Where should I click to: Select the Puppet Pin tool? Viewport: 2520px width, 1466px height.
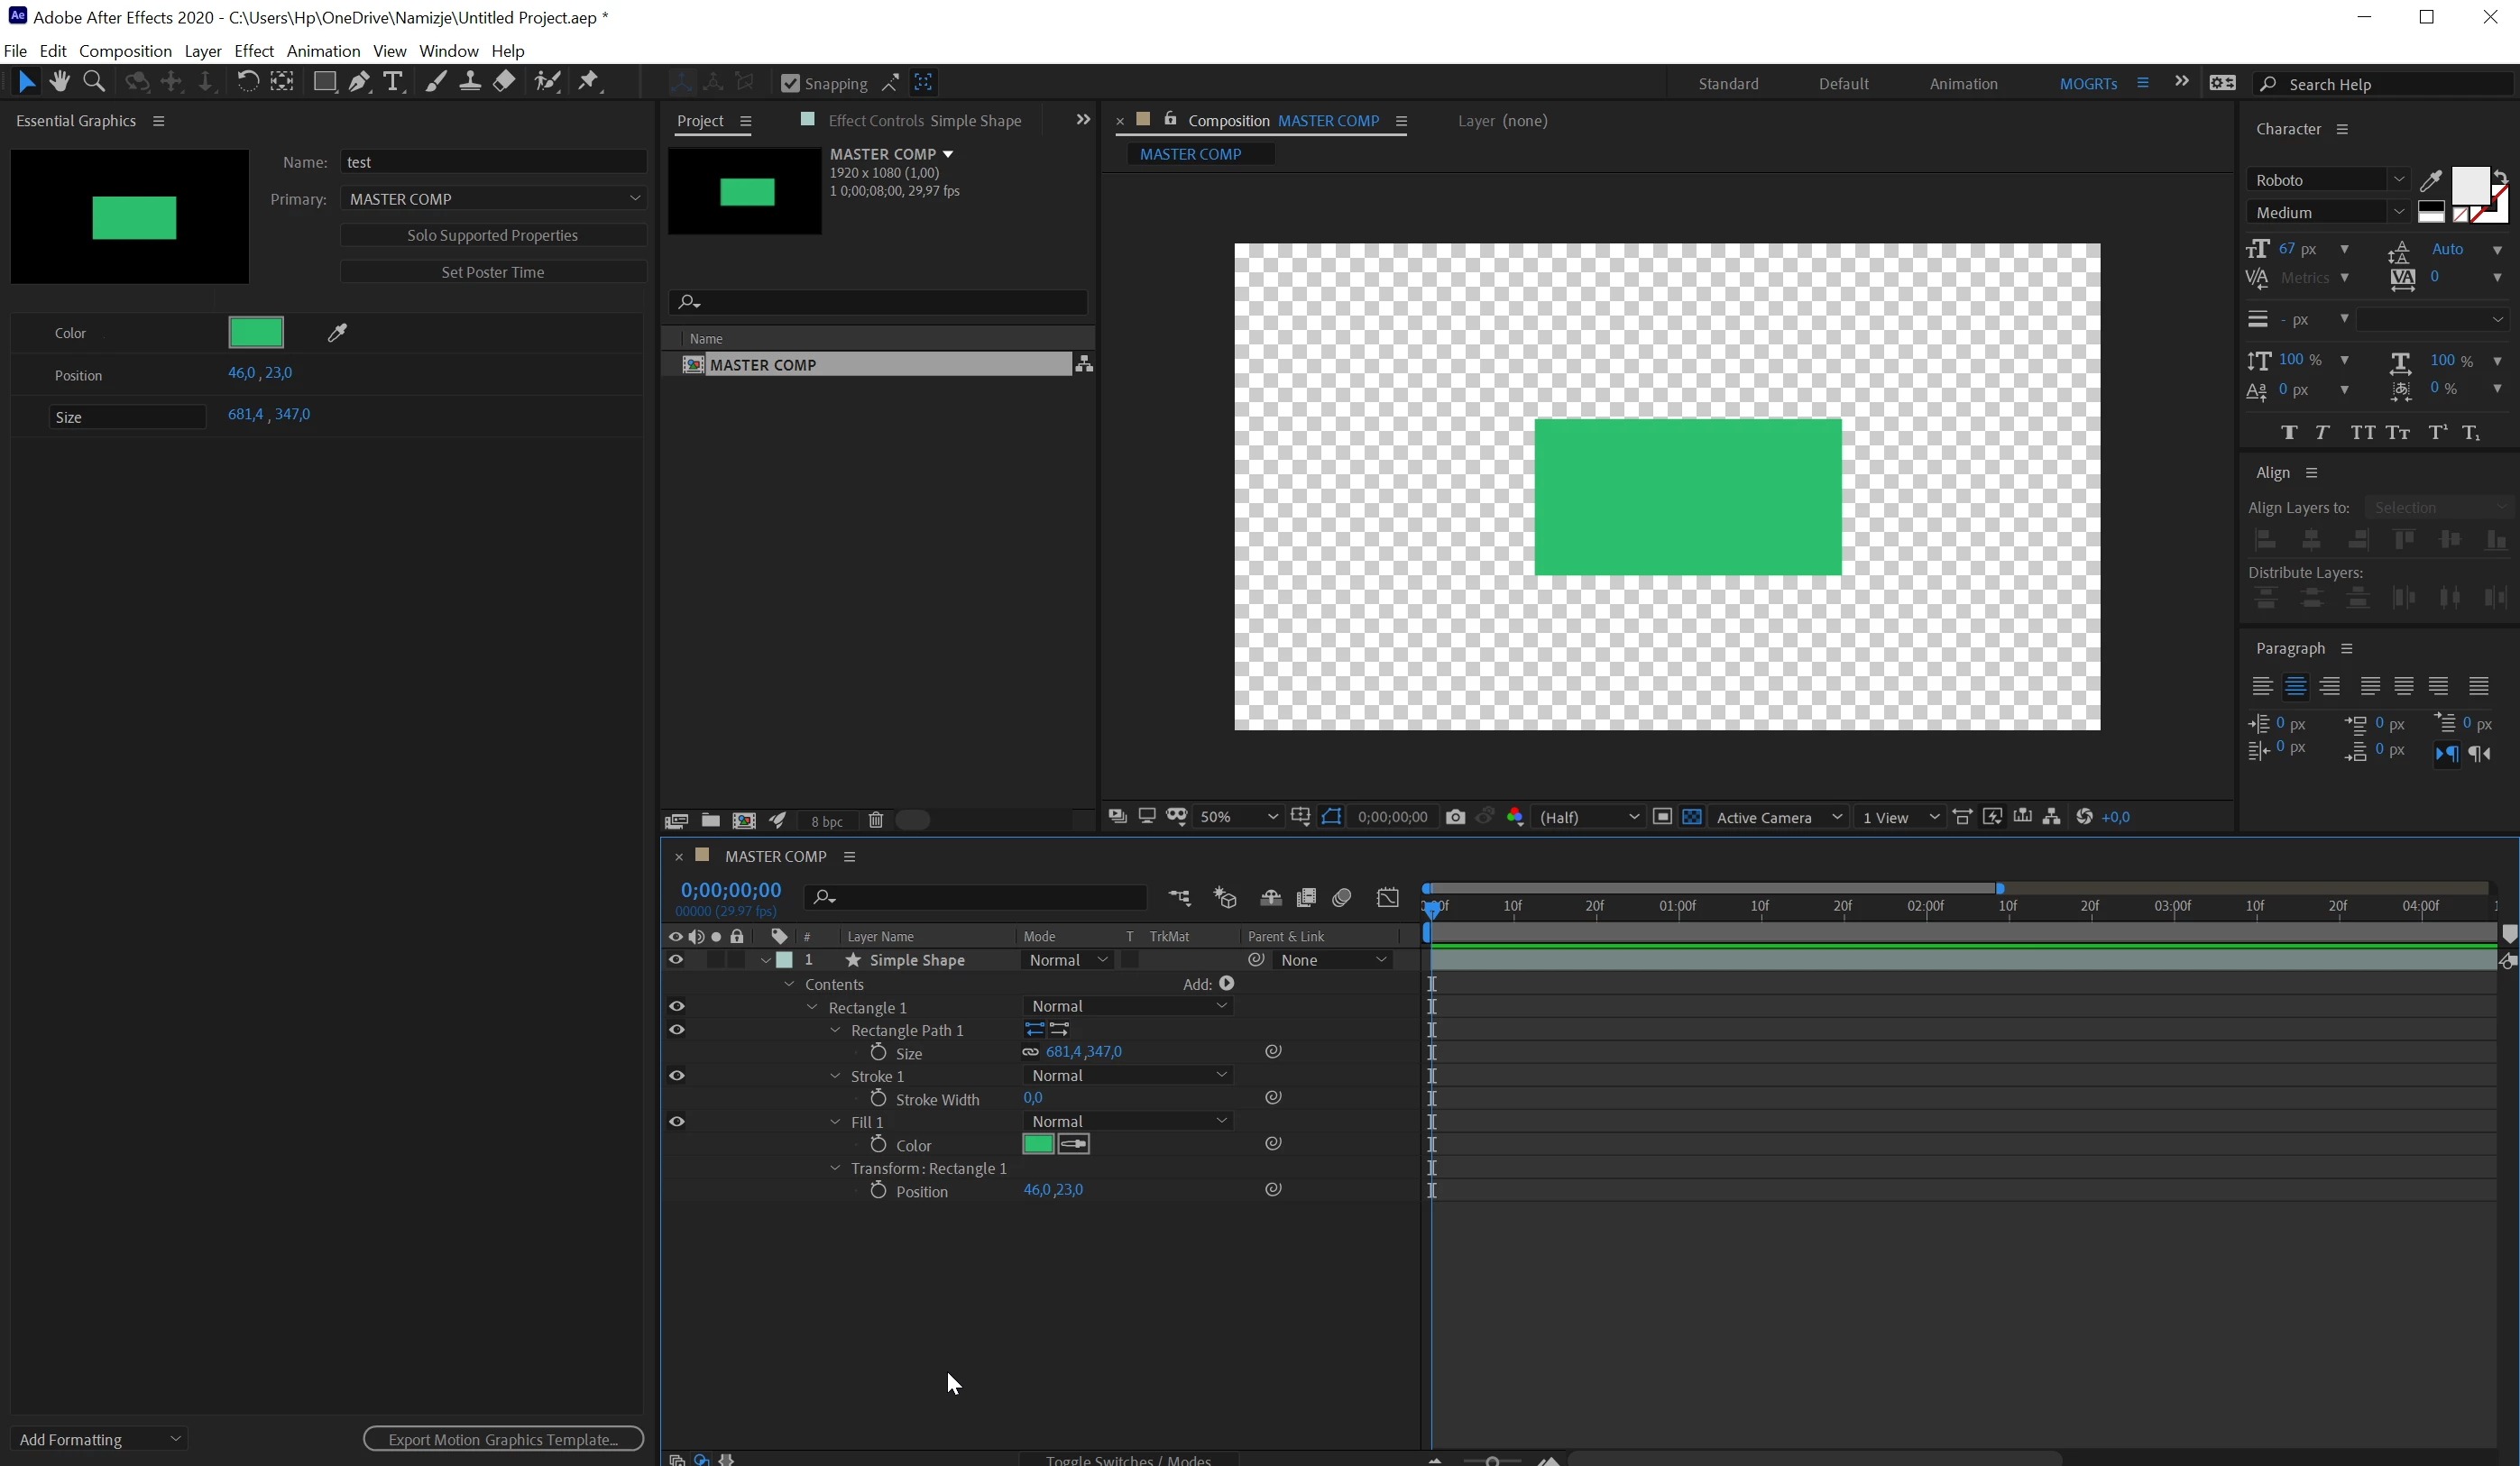coord(589,82)
